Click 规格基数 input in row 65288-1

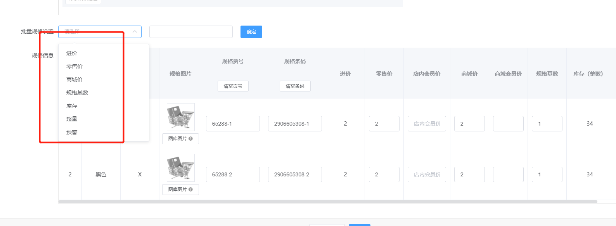pyautogui.click(x=547, y=124)
